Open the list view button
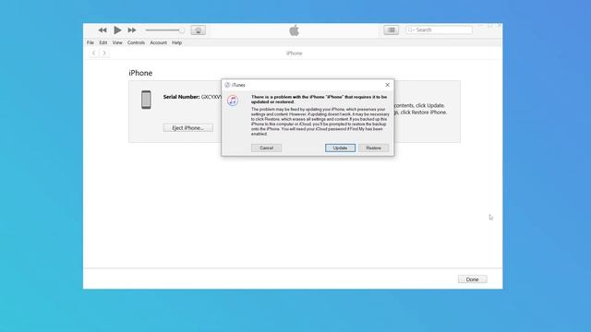Viewport: 591px width, 332px height. tap(392, 30)
